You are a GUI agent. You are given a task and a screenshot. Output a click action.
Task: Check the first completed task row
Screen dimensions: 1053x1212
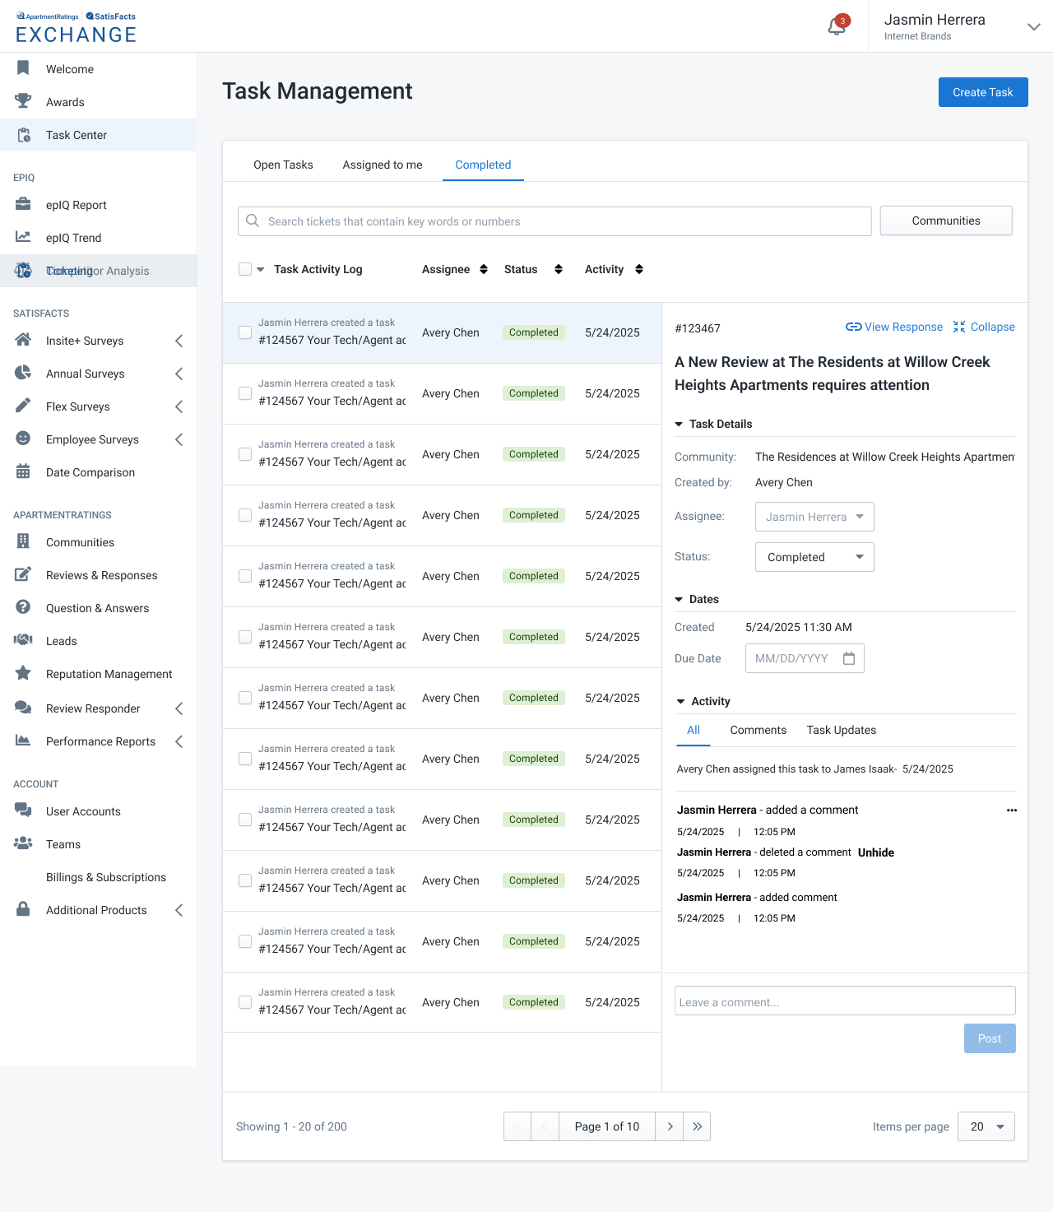coord(245,332)
